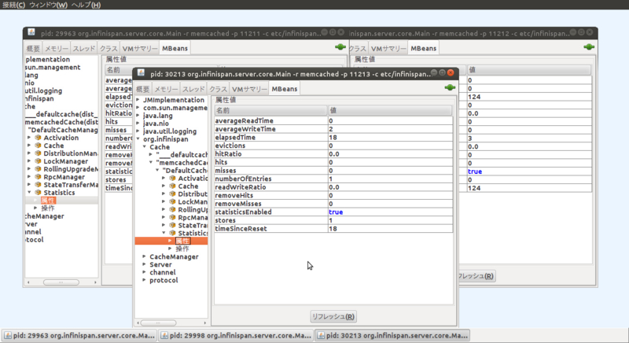
Task: Select LockManager bean icon in pid 30213 tree
Action: pos(172,201)
